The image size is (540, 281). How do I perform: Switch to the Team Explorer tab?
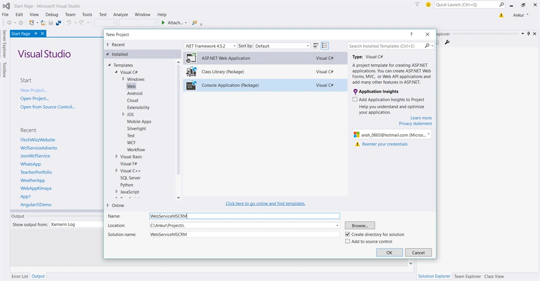coord(467,276)
